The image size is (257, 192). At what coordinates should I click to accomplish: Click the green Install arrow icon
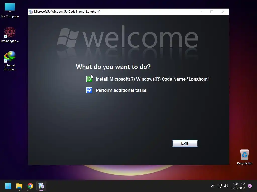(x=89, y=79)
